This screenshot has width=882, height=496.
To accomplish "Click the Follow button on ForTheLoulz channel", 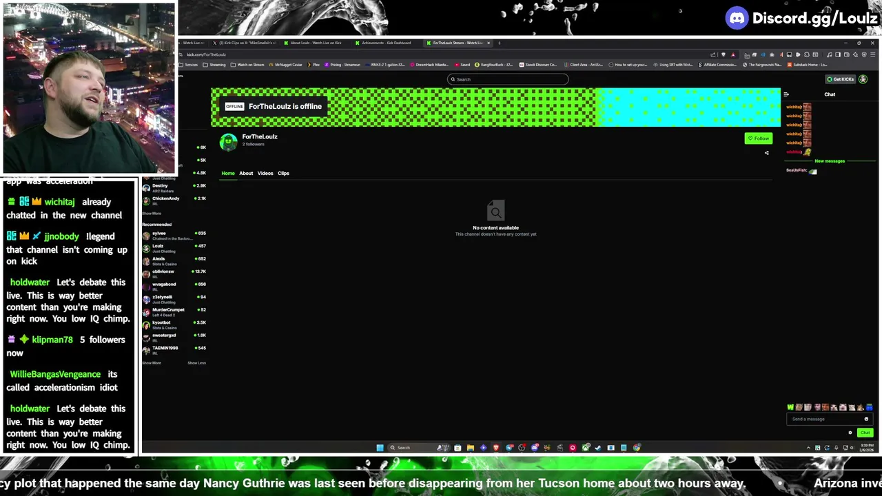I will coord(758,138).
